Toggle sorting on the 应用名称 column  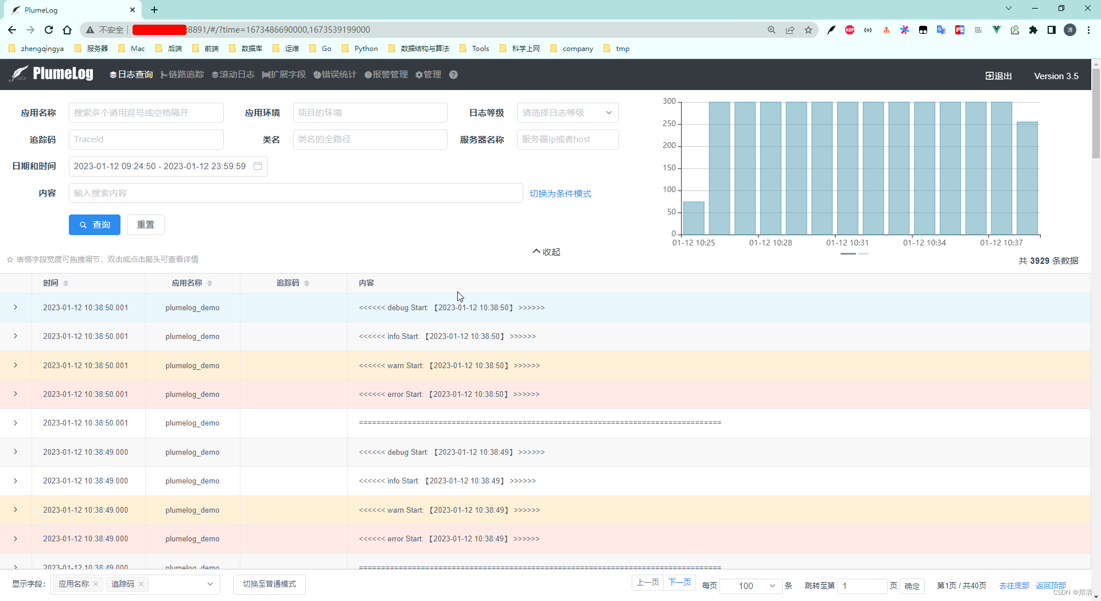click(x=210, y=283)
